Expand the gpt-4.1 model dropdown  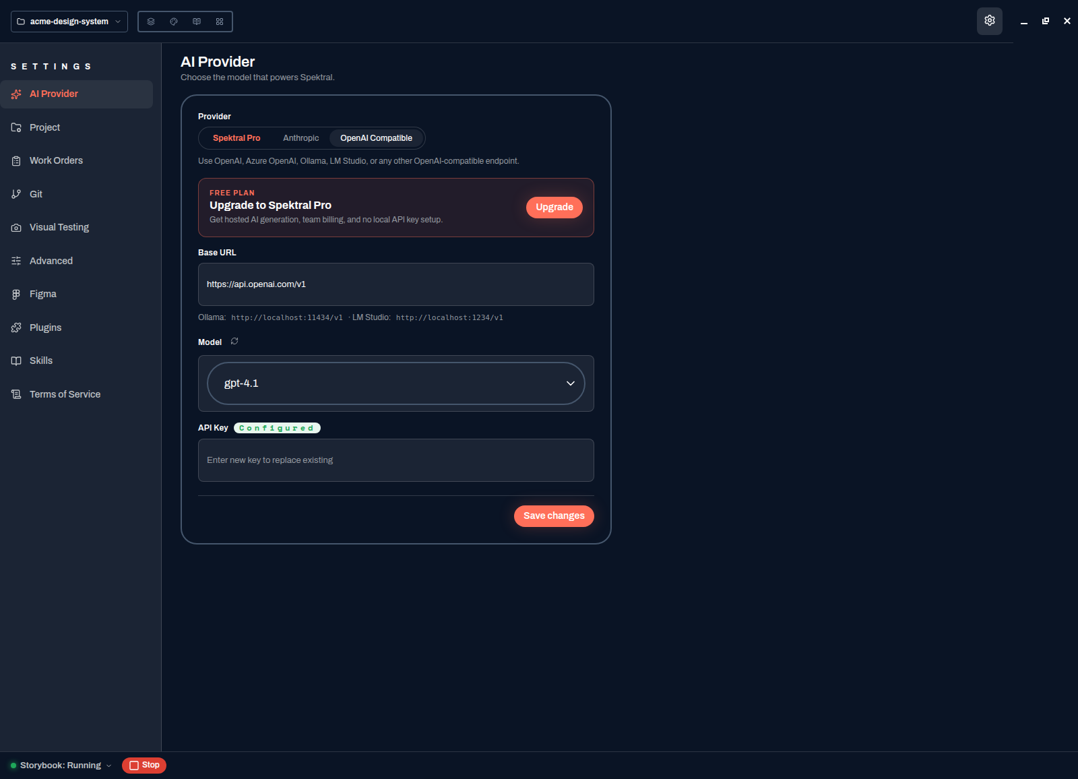point(396,383)
